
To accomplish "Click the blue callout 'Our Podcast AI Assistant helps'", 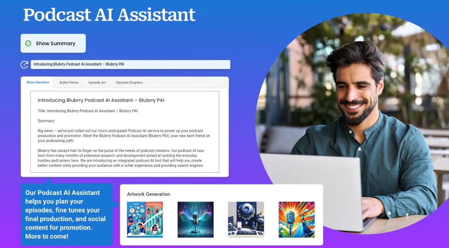I will (66, 214).
